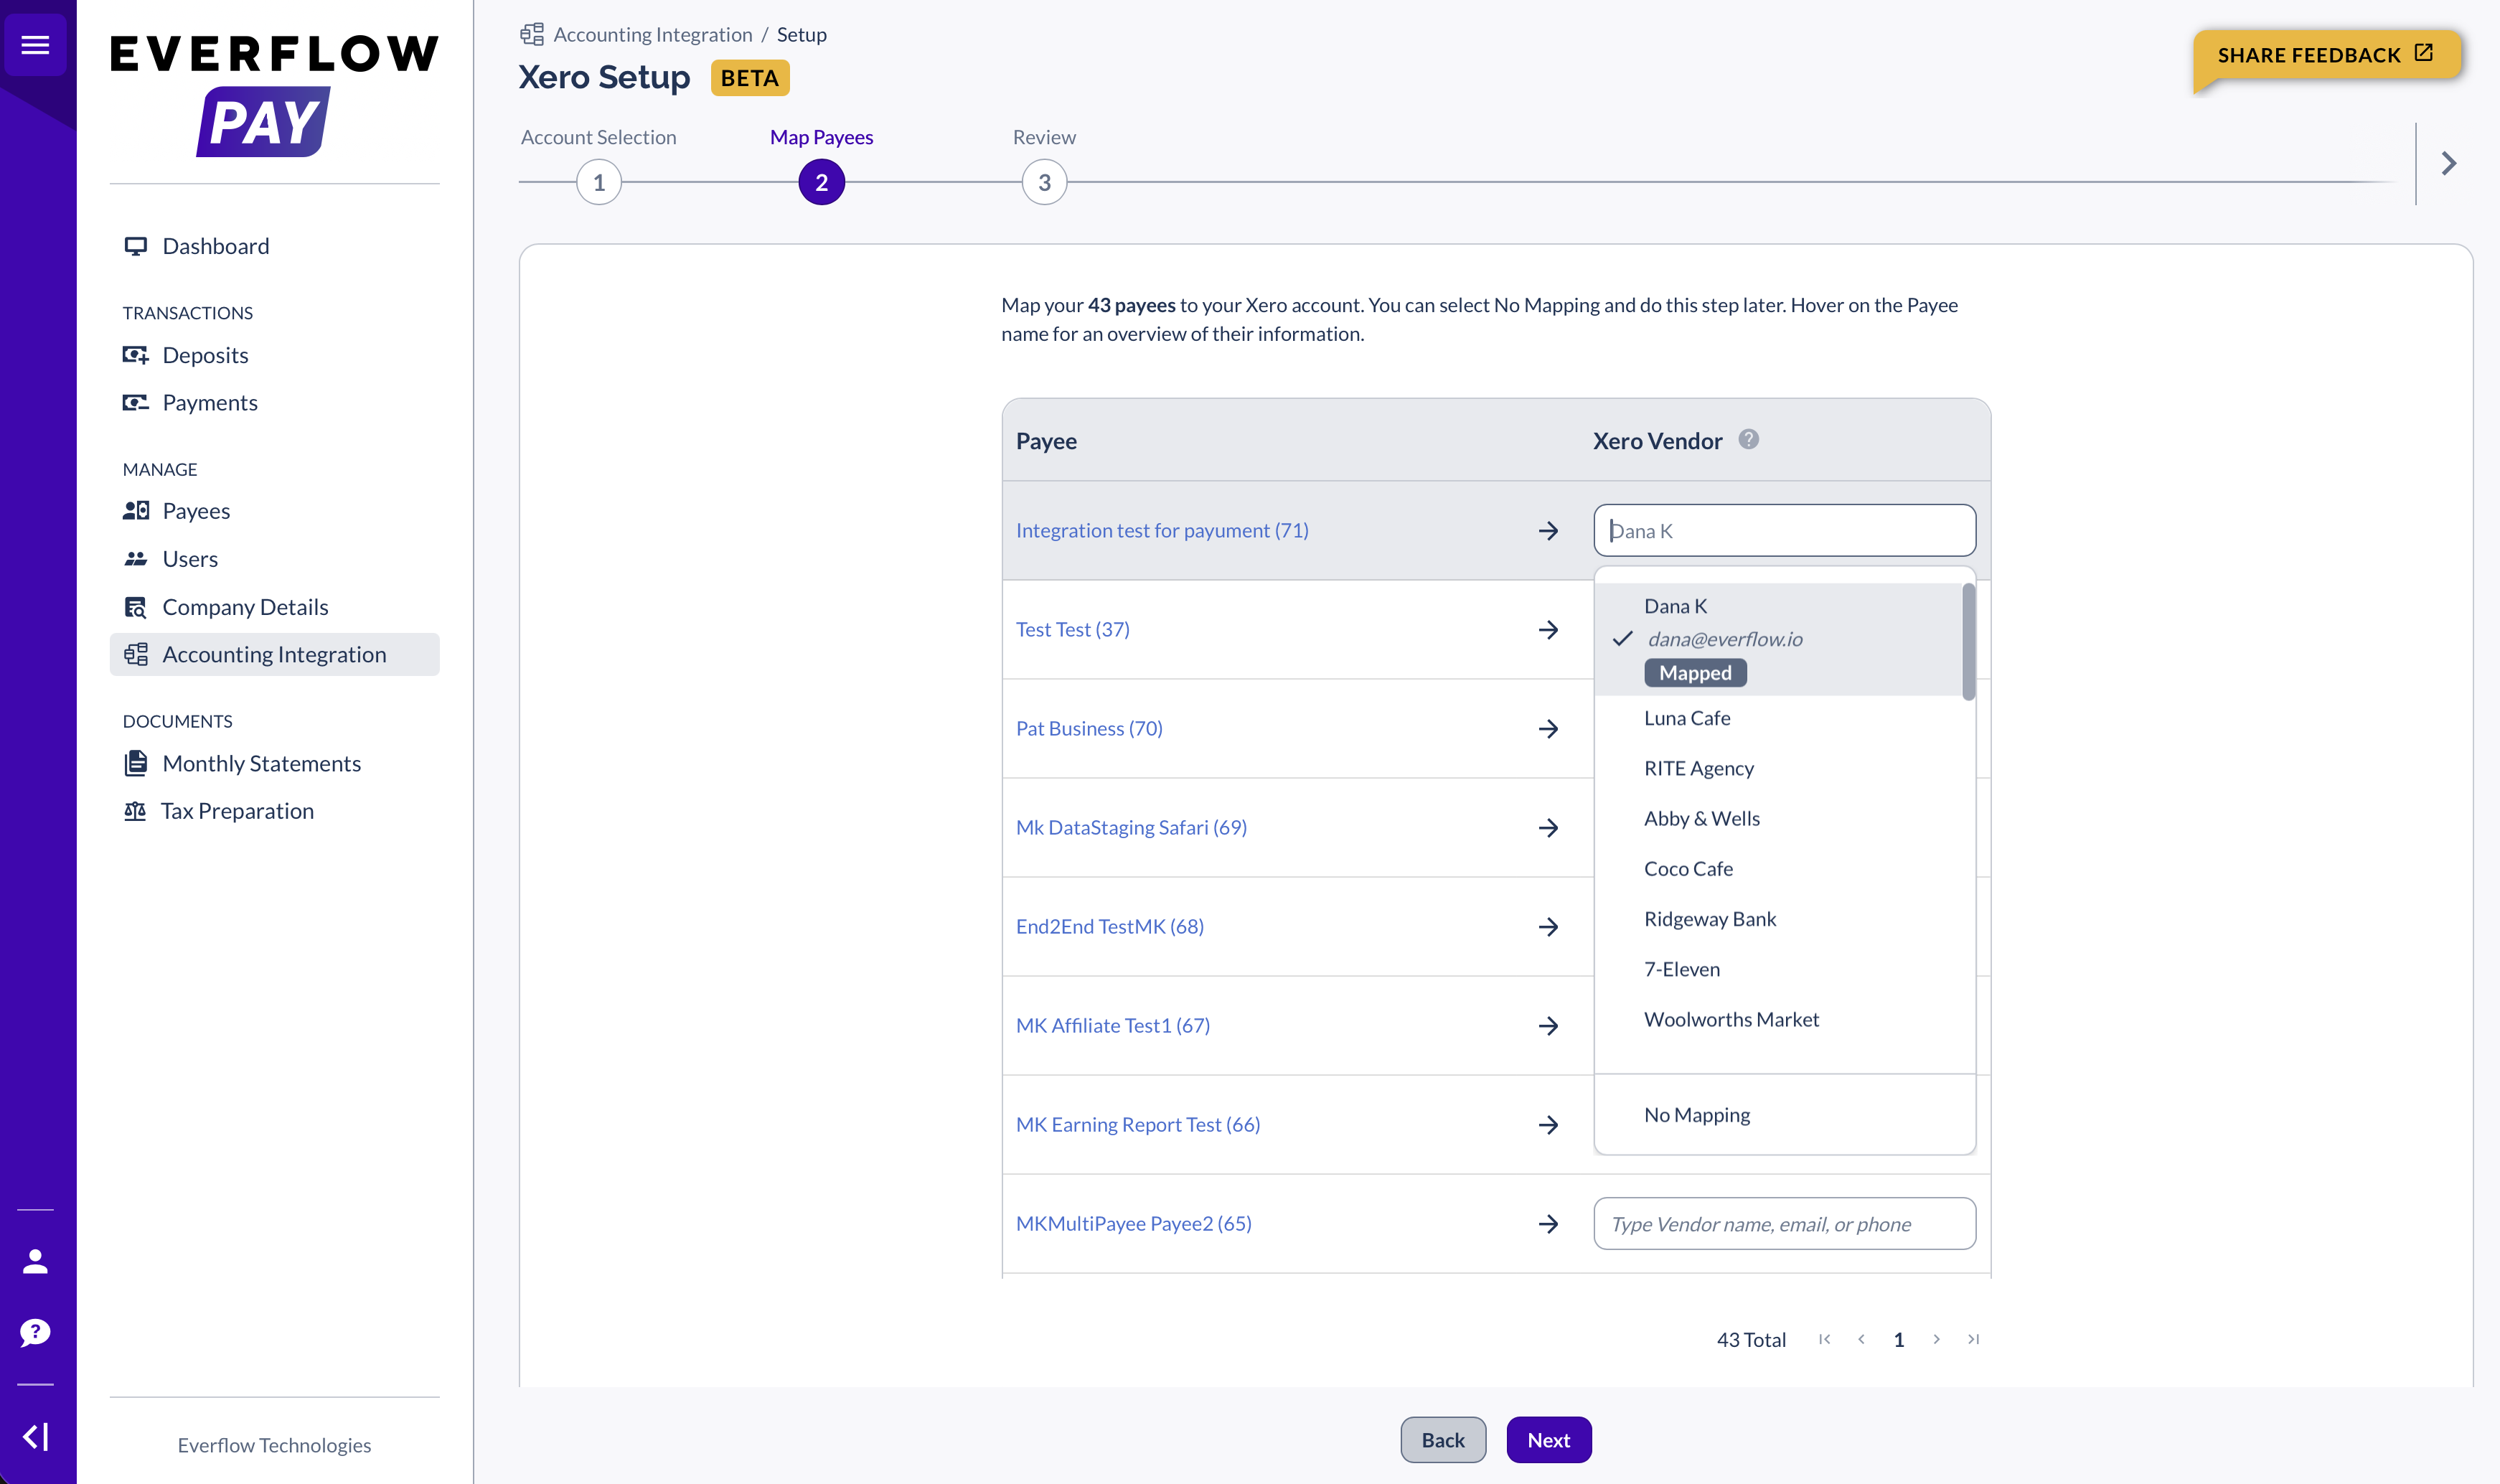Open the Pat Business (70) payee link
This screenshot has height=1484, width=2500.
[x=1089, y=728]
